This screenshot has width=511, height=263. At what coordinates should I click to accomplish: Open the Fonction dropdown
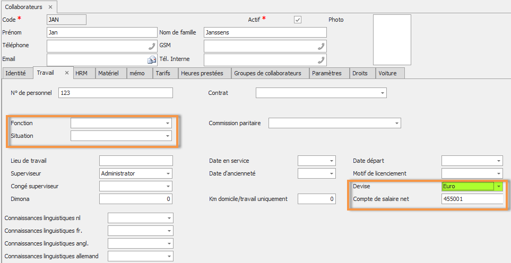[x=168, y=124]
